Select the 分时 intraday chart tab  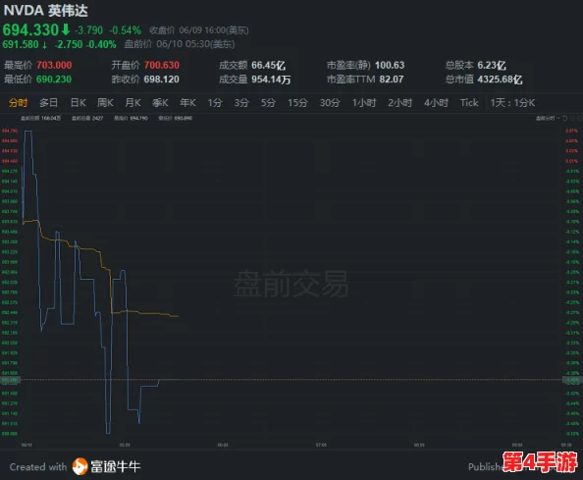pos(19,103)
